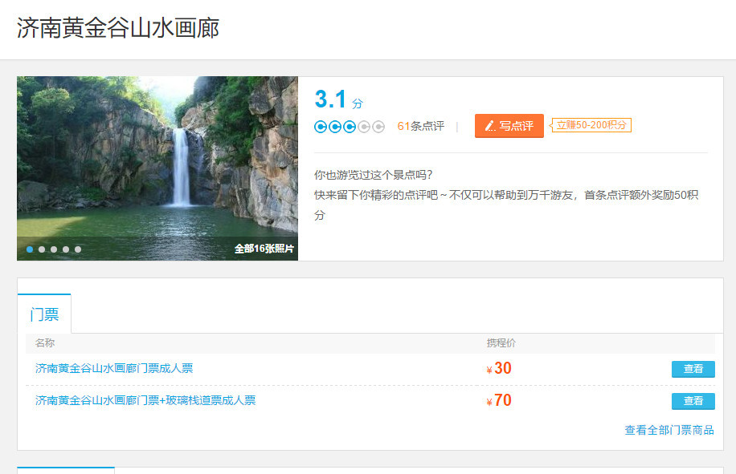
Task: Open the waterfall photo
Action: (157, 168)
